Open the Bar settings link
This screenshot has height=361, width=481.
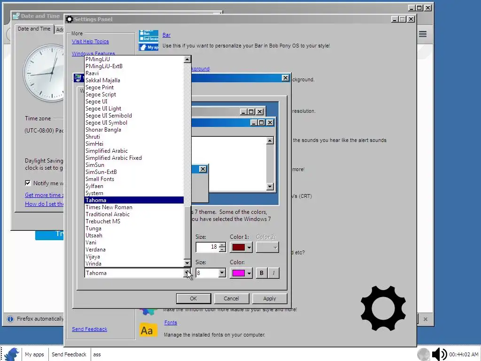pos(167,35)
